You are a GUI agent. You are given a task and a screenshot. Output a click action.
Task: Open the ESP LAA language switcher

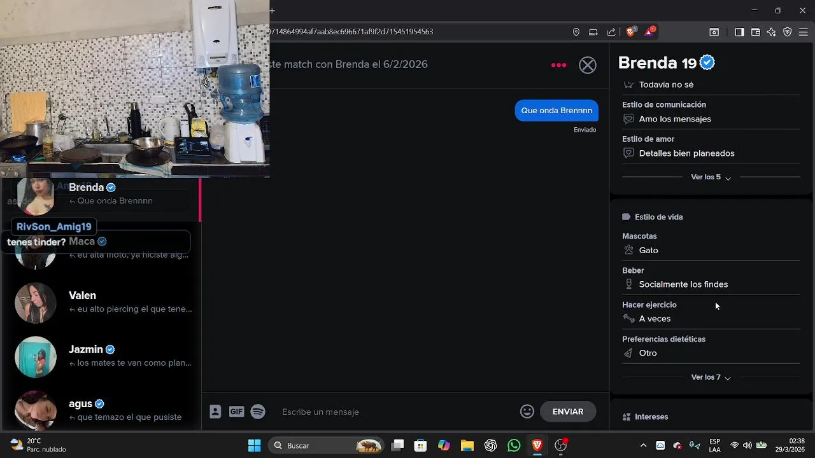(x=714, y=445)
